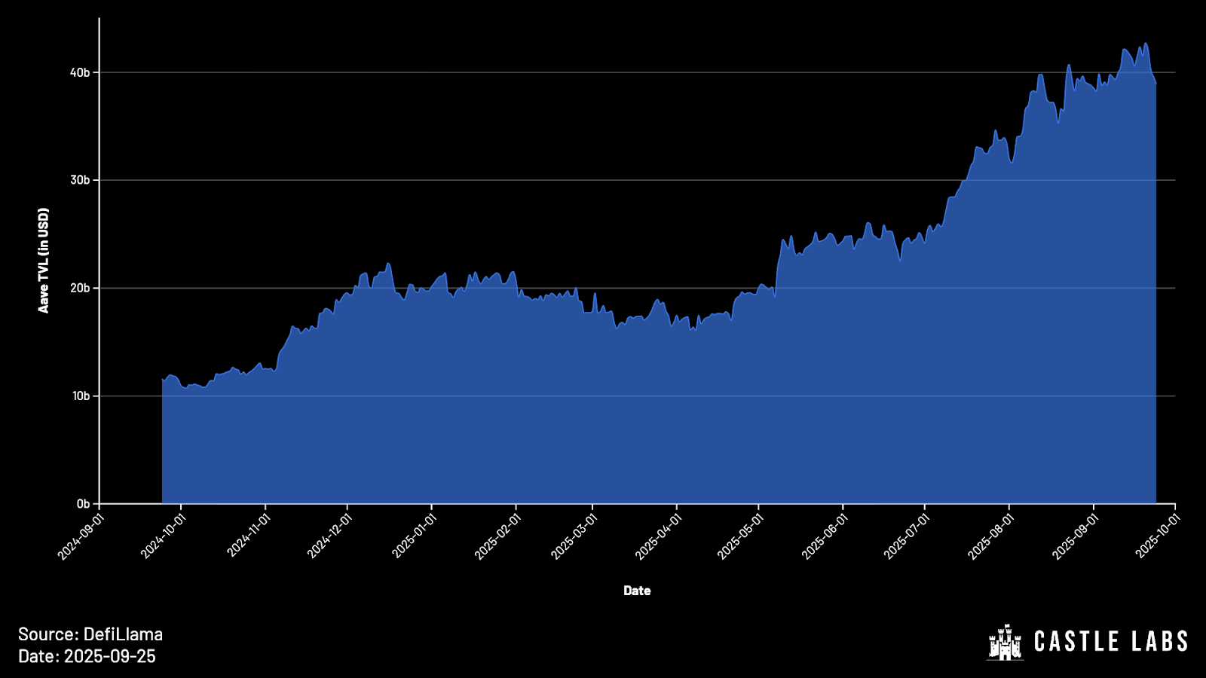1206x678 pixels.
Task: Select the 2024-09-01 date tick label
Action: point(80,536)
